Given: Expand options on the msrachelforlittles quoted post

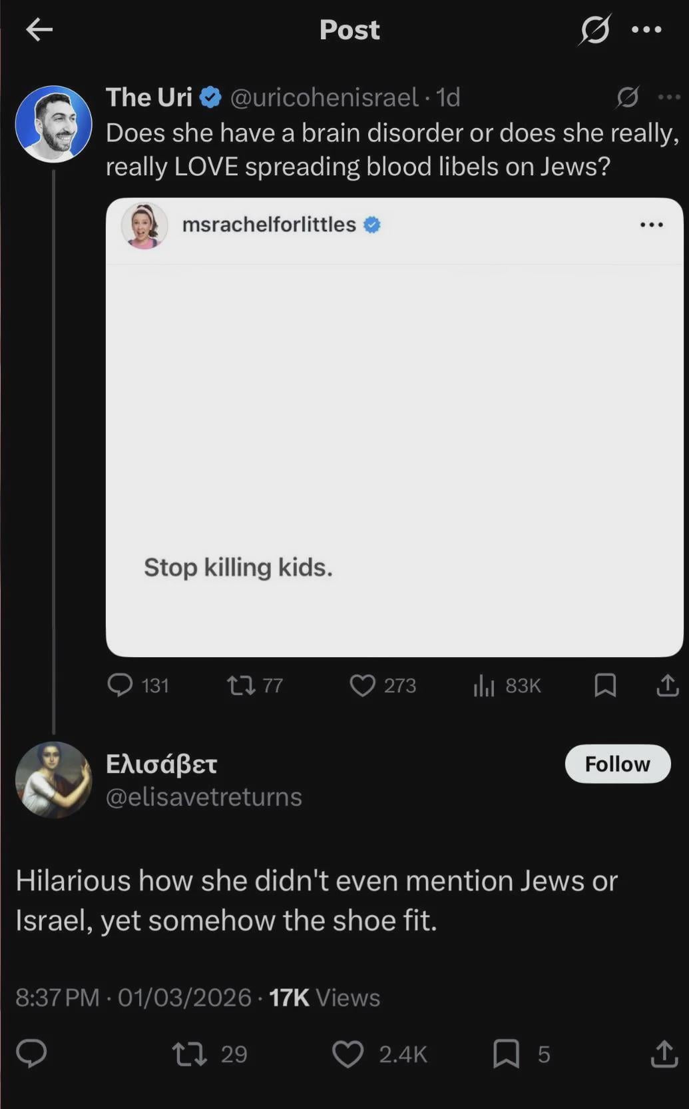Looking at the screenshot, I should coord(651,225).
